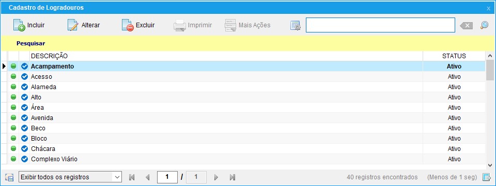Click the vertical scrollbar thumb
The height and width of the screenshot is (186, 496).
490,70
